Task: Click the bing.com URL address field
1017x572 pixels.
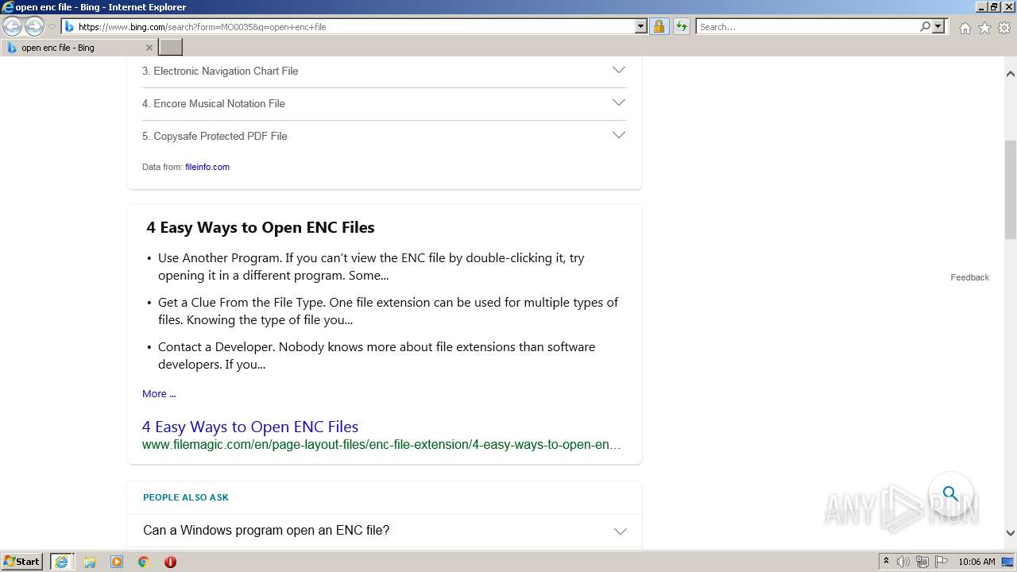Action: (356, 26)
